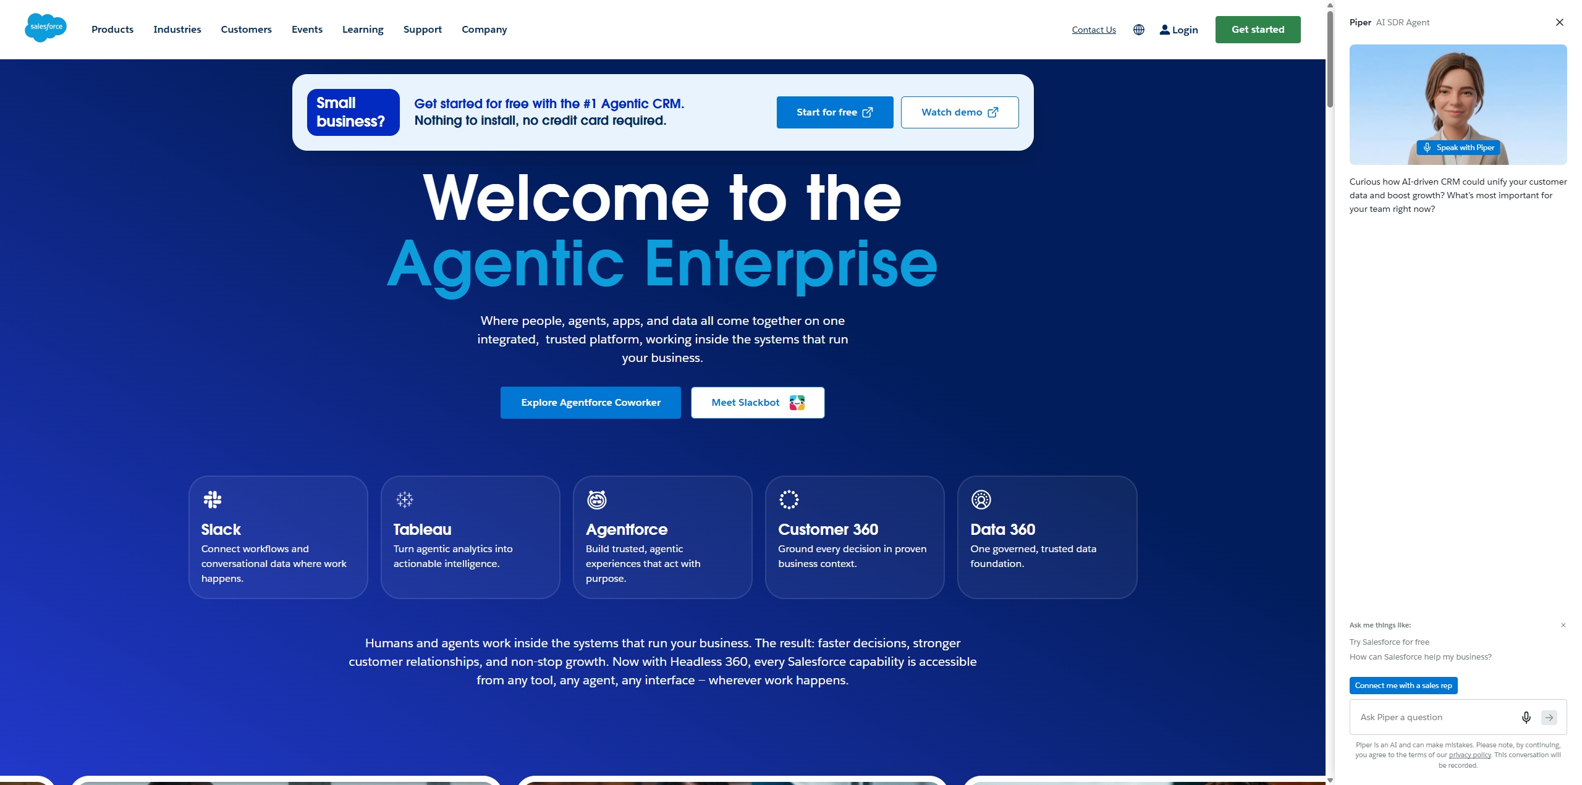Click external link icon on Start for free
Viewport: 1582px width, 785px height.
pyautogui.click(x=868, y=112)
